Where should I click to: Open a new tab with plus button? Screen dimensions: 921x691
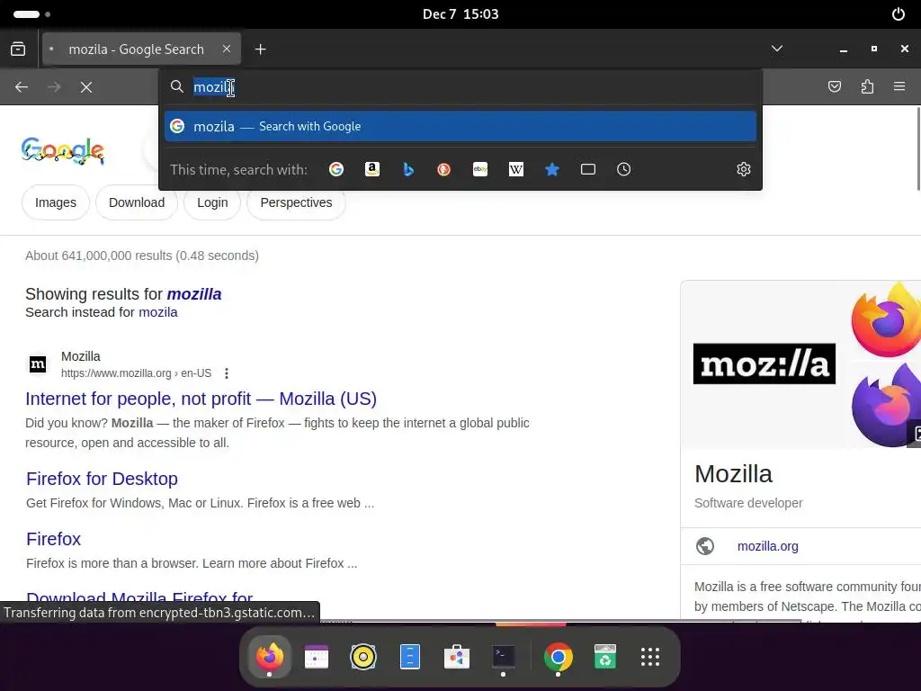pos(261,49)
